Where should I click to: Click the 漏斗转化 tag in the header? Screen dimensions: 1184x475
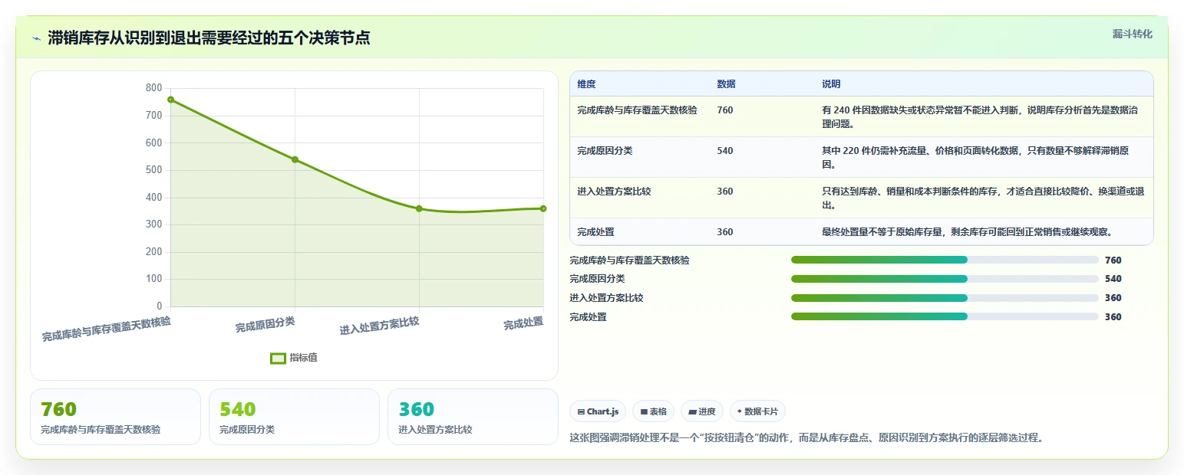1133,34
